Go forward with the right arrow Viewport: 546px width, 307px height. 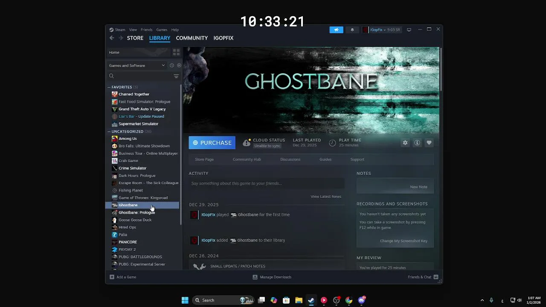click(x=121, y=38)
